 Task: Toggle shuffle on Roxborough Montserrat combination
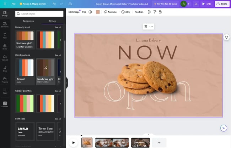pyautogui.click(x=45, y=67)
